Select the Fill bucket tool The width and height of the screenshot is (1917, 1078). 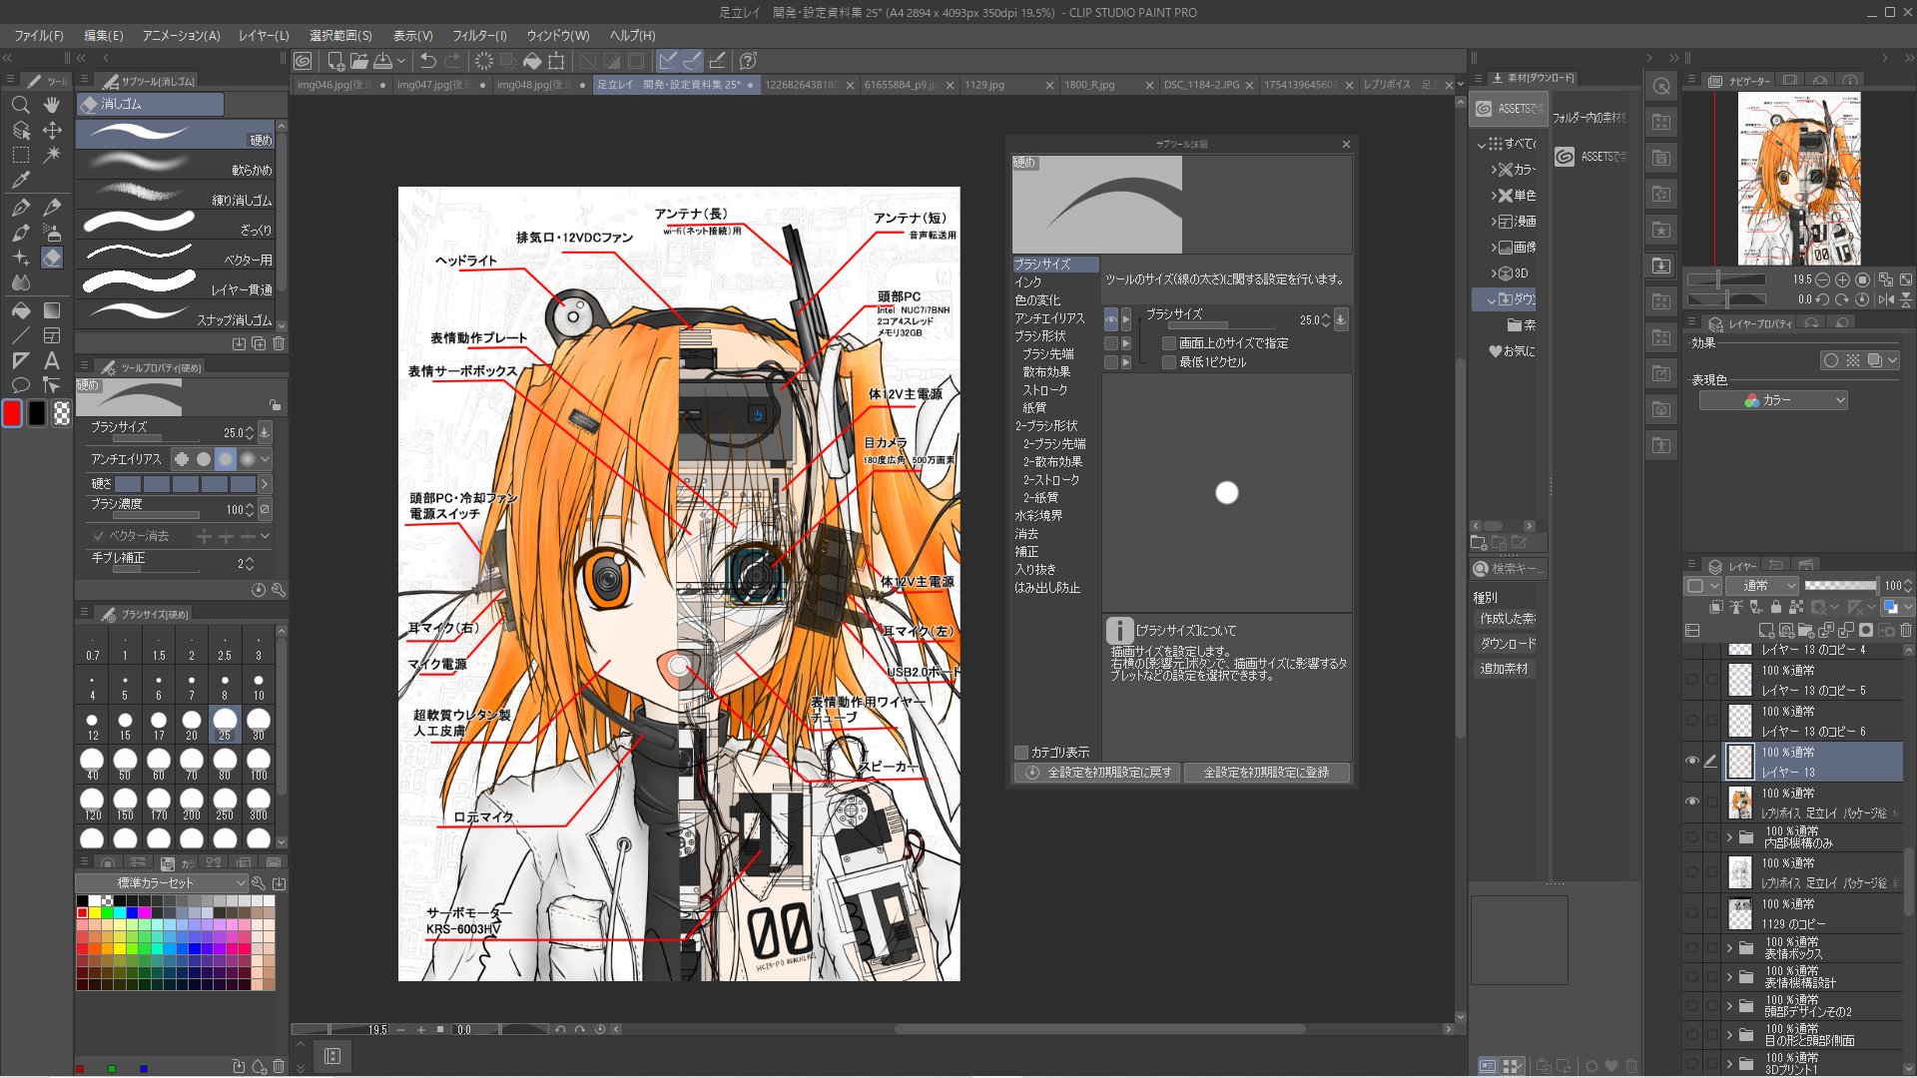20,310
